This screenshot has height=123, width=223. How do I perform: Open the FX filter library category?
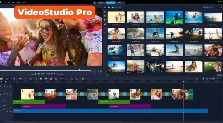pyautogui.click(x=105, y=28)
